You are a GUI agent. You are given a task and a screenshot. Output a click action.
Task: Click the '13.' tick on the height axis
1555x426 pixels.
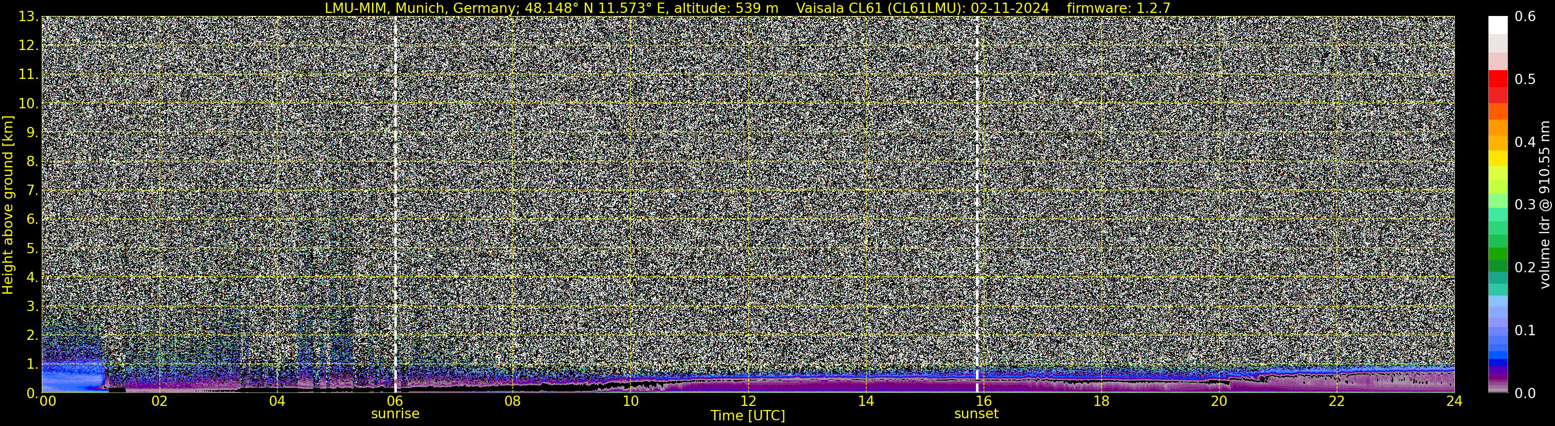pyautogui.click(x=28, y=17)
